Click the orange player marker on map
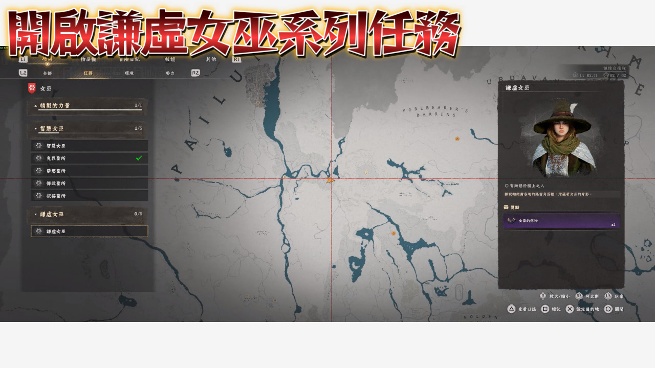The width and height of the screenshot is (655, 368). click(x=331, y=180)
